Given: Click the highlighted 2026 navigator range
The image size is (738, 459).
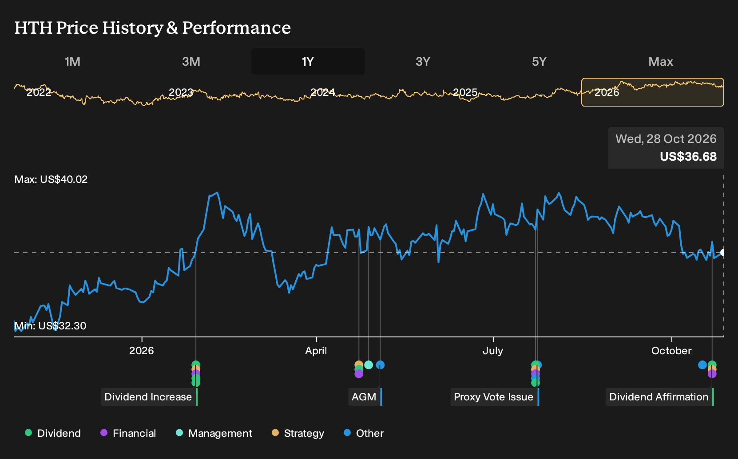Looking at the screenshot, I should pos(652,92).
